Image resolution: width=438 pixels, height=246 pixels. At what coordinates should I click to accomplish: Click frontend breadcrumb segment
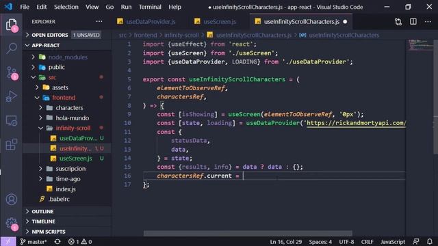[145, 35]
